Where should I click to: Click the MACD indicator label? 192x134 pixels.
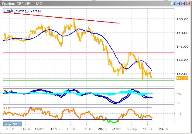(8, 91)
